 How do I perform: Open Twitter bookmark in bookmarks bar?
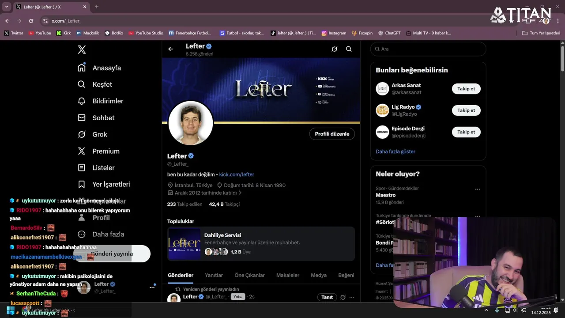tap(14, 33)
